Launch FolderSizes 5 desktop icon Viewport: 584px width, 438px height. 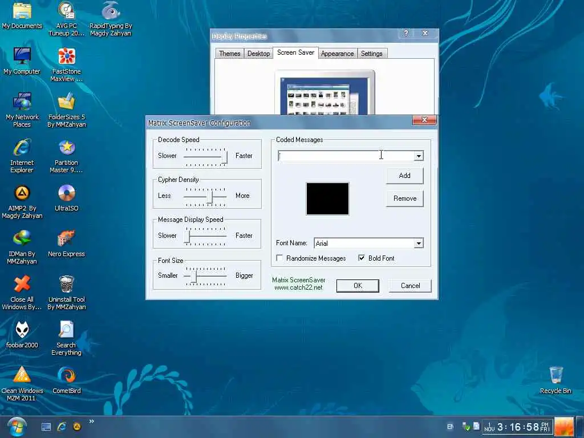click(66, 110)
